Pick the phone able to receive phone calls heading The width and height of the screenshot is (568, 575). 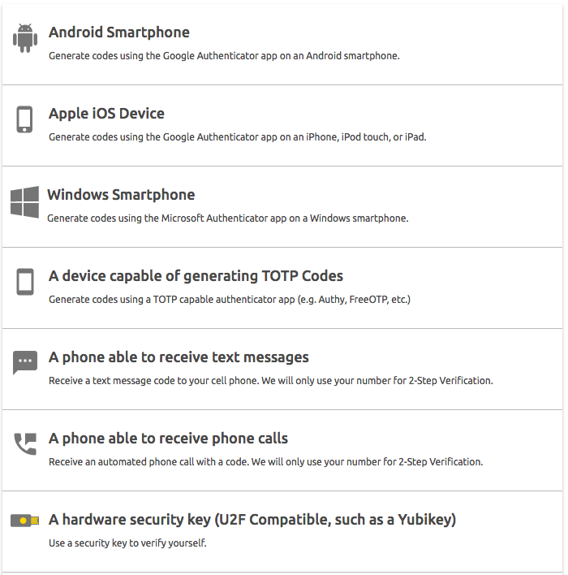[x=168, y=439]
